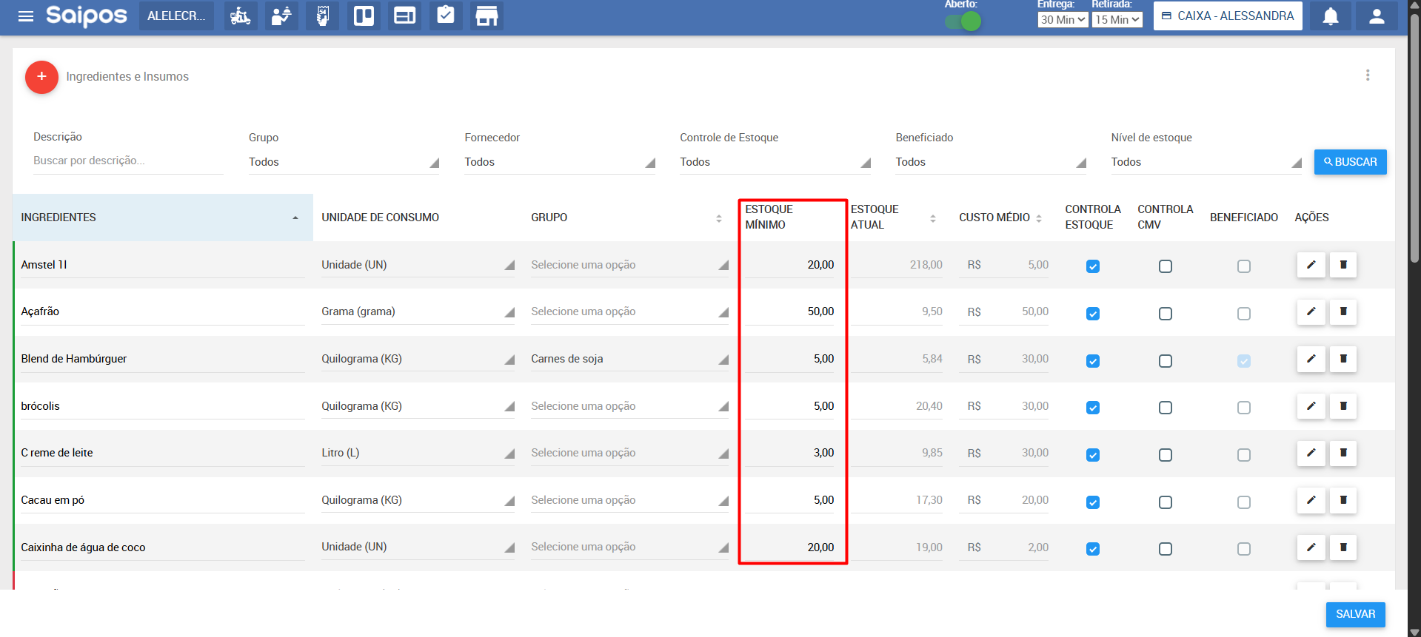Edit the Amstel 1l ingredient

click(x=1311, y=265)
